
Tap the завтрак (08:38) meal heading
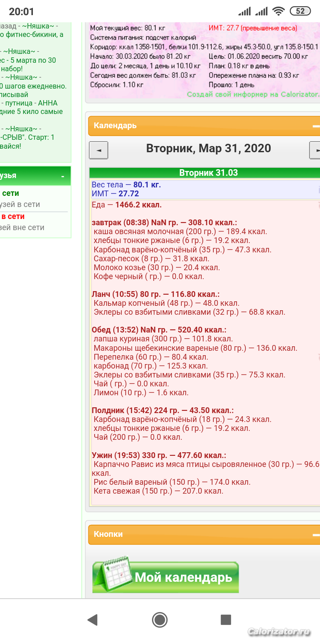tap(164, 223)
